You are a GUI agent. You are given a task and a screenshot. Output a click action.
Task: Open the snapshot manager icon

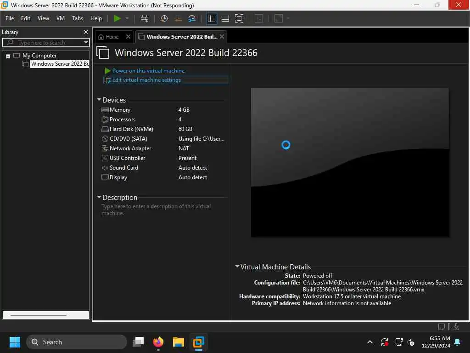point(192,18)
